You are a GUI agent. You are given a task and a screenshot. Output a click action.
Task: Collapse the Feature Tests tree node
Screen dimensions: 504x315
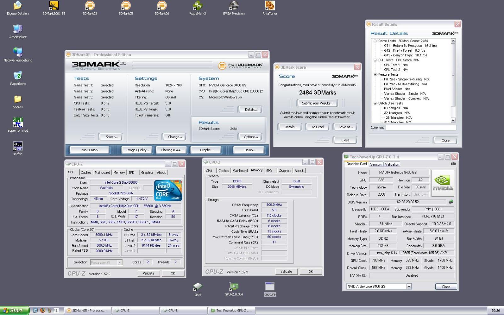[375, 75]
